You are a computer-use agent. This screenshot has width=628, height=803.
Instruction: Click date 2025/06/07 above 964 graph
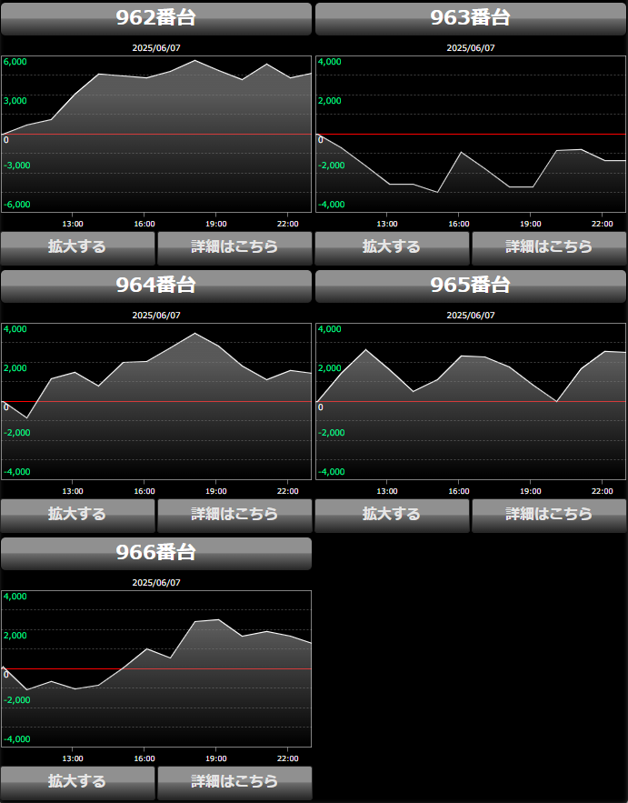click(156, 316)
